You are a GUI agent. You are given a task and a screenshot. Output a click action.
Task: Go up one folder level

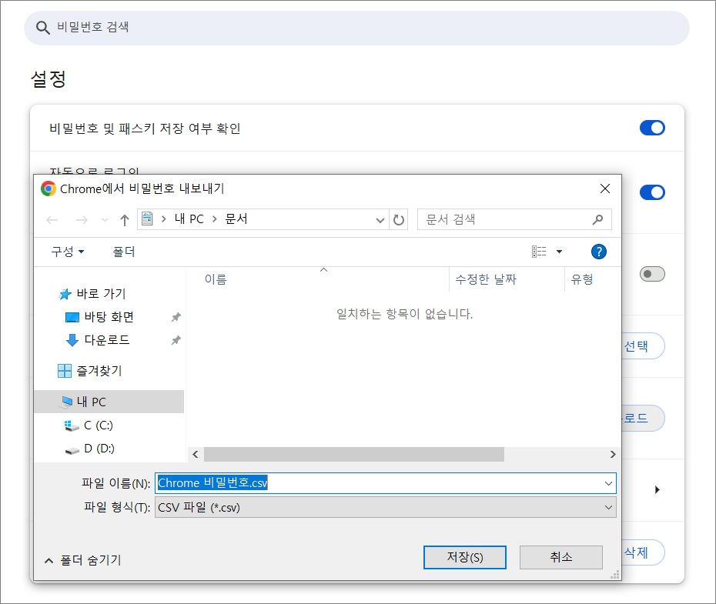click(x=125, y=220)
